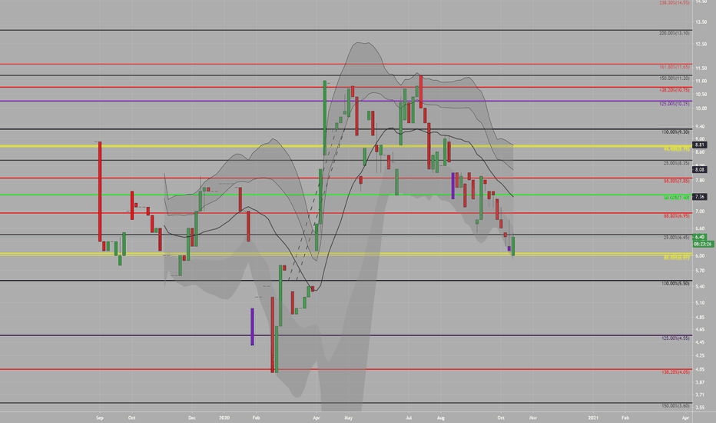Click 5.10 on the price axis
Screen dimensions: 716x423
(x=700, y=303)
